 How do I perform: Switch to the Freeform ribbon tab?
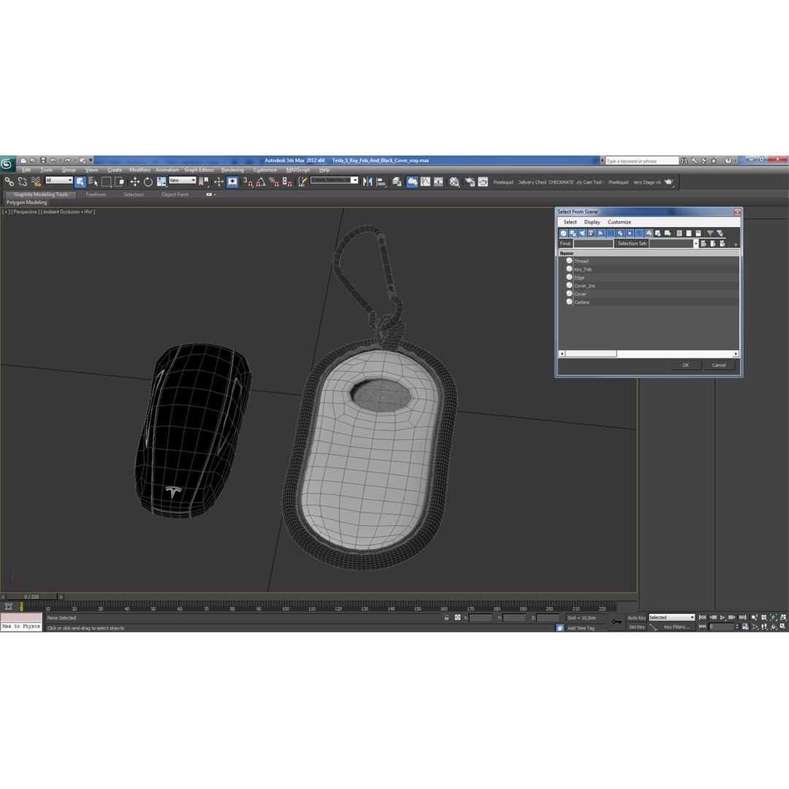pyautogui.click(x=96, y=195)
